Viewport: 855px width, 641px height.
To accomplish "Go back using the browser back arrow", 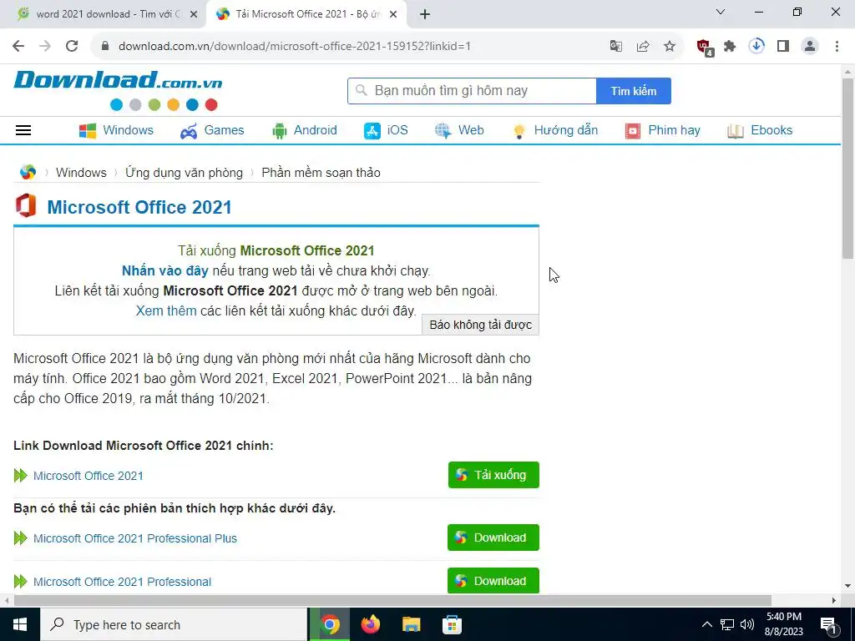I will 18,46.
